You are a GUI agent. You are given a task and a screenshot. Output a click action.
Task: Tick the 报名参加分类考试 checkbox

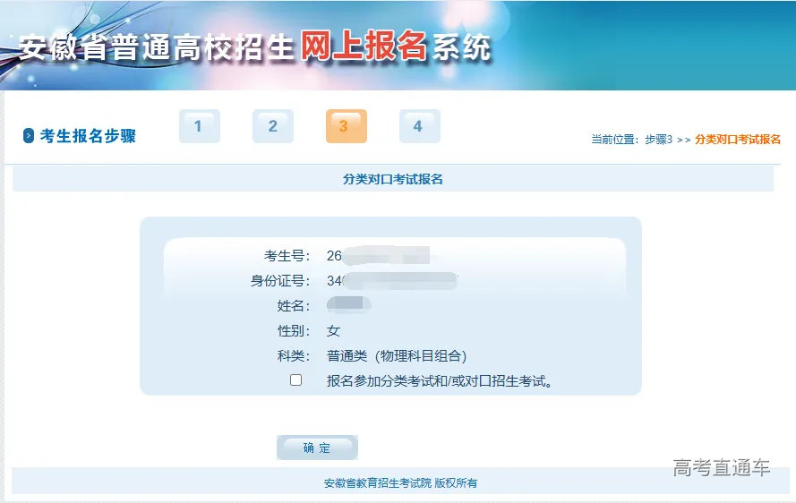pyautogui.click(x=296, y=380)
